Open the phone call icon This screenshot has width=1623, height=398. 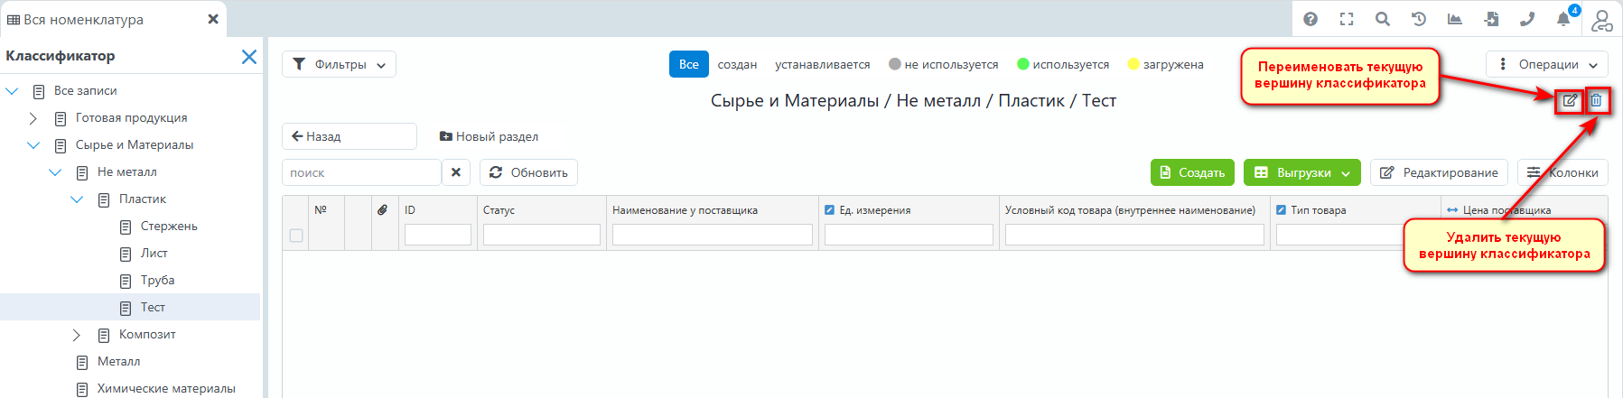coord(1527,19)
